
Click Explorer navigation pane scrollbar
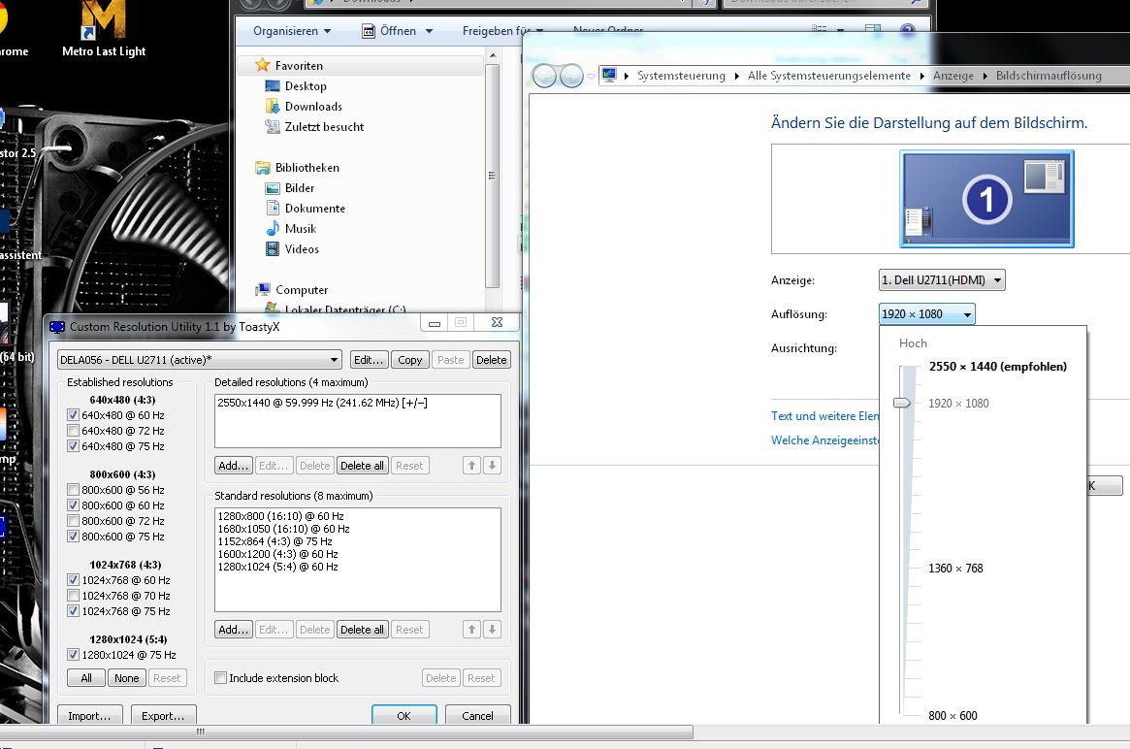point(492,176)
